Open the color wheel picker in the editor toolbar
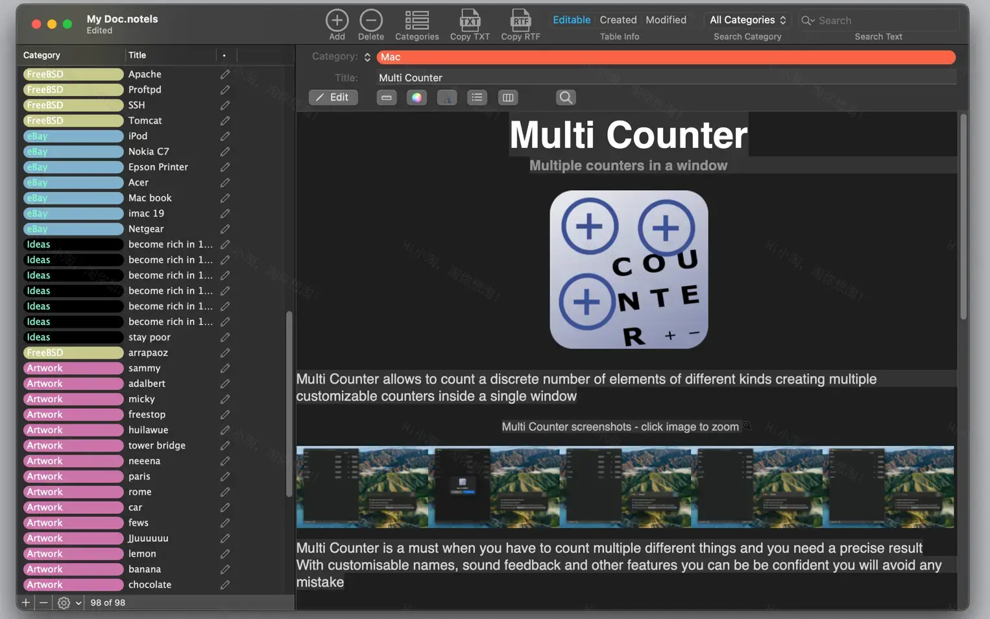This screenshot has height=619, width=990. tap(417, 97)
